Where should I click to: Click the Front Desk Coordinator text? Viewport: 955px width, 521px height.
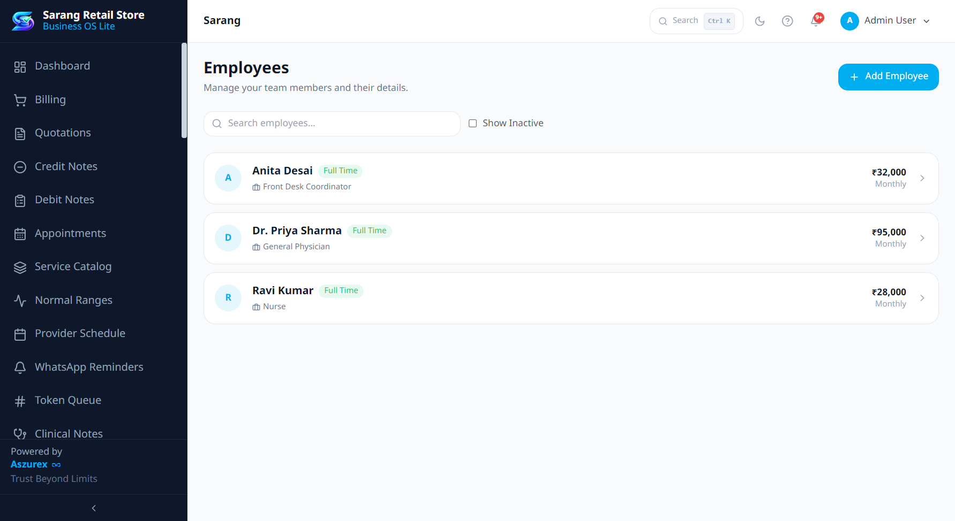[x=307, y=187]
